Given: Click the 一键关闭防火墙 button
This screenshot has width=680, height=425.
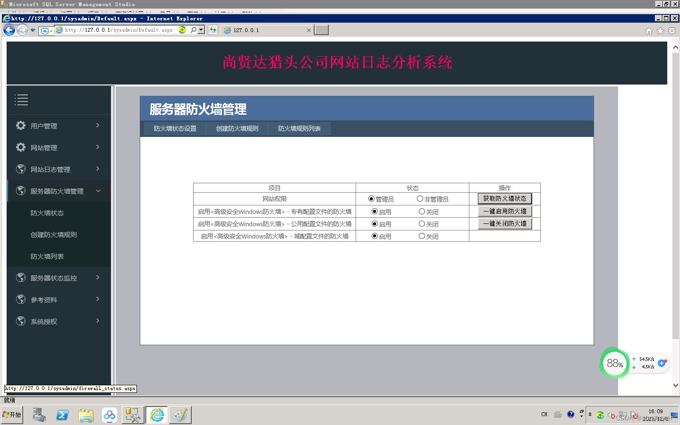Looking at the screenshot, I should (x=505, y=223).
